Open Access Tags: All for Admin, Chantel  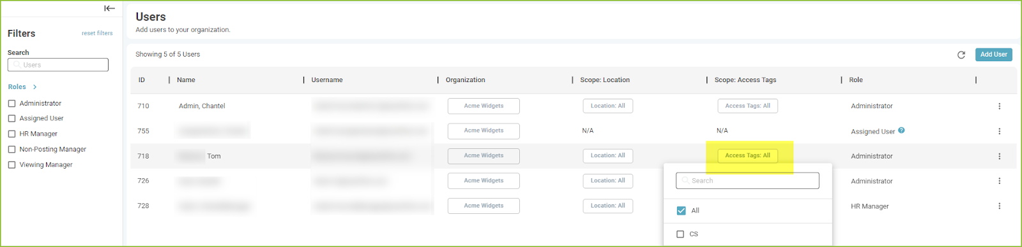(x=747, y=106)
